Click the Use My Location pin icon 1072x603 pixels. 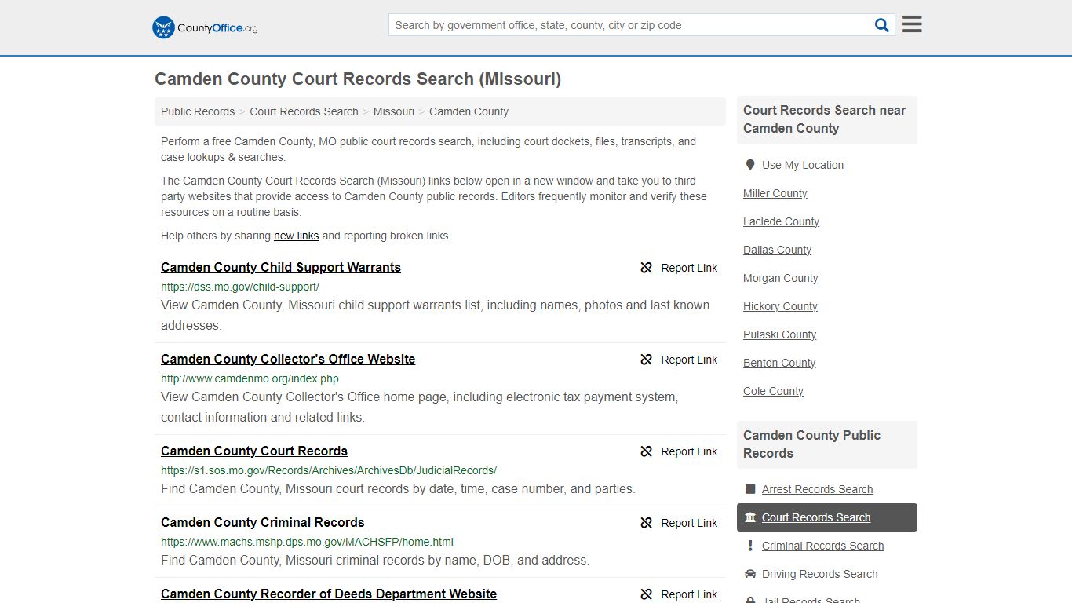750,165
